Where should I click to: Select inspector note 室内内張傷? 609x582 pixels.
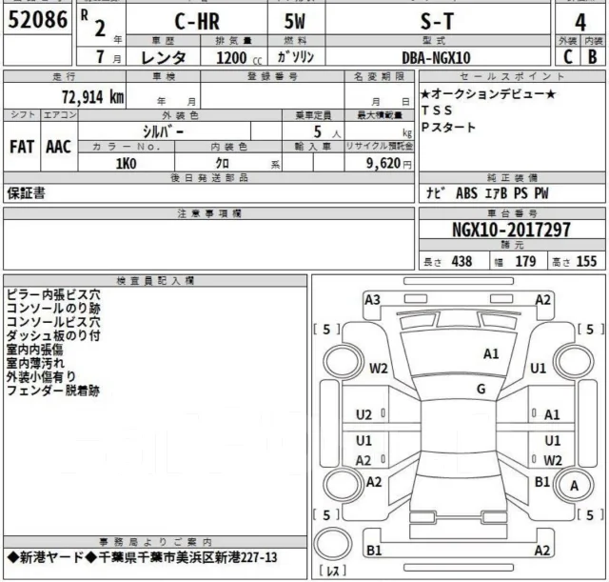[x=34, y=350]
